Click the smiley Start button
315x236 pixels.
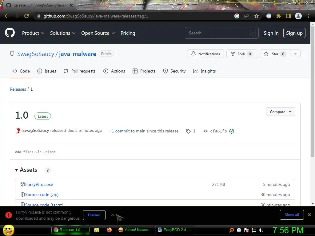(8, 230)
